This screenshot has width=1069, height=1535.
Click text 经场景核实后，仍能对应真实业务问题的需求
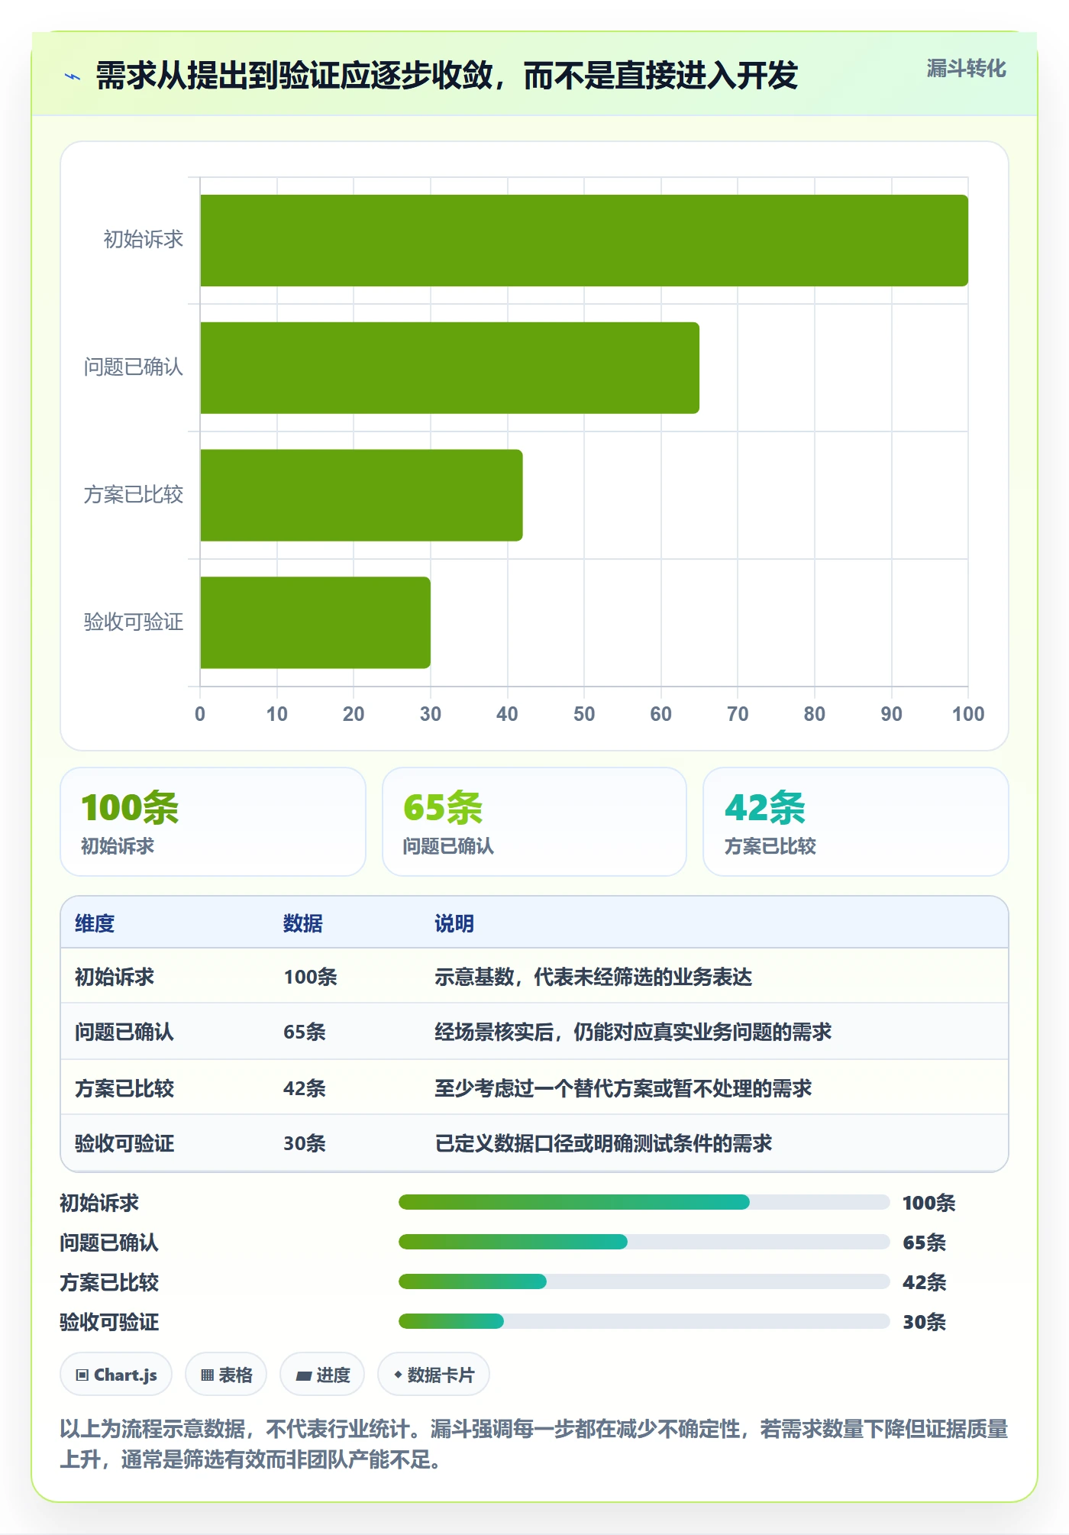tap(633, 1032)
